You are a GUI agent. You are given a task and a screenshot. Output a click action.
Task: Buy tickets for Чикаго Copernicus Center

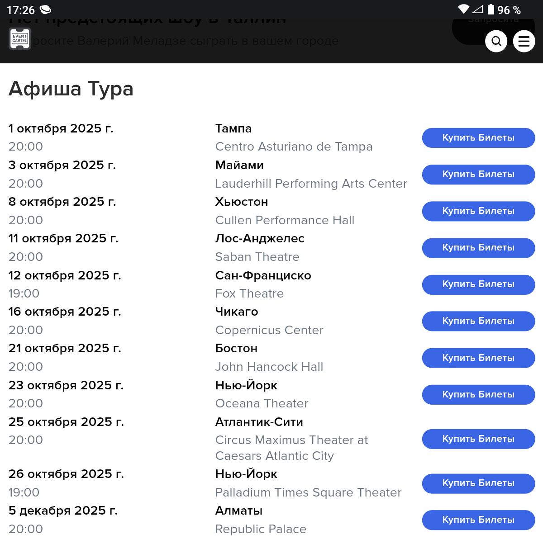click(478, 321)
